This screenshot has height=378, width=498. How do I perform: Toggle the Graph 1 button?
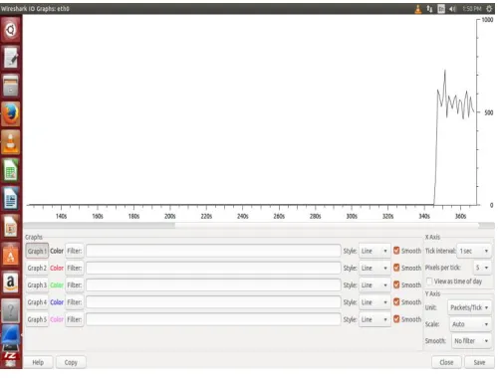[x=37, y=251]
